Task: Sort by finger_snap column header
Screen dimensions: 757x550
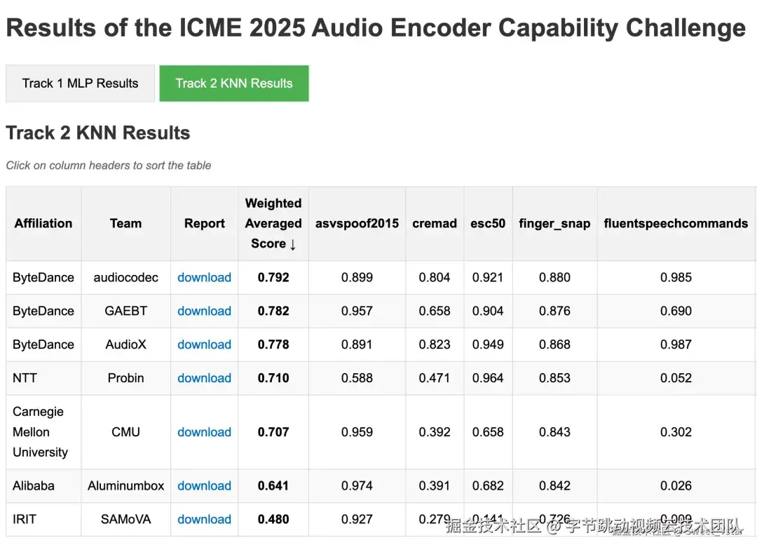Action: point(554,223)
